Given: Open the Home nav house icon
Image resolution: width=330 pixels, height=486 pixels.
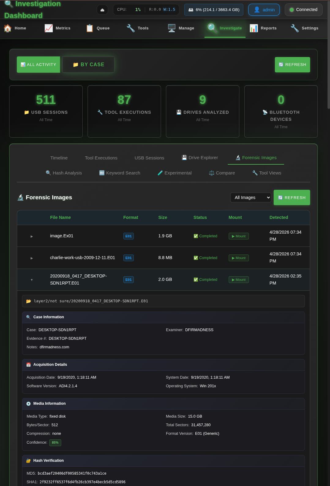Looking at the screenshot, I should tap(8, 28).
